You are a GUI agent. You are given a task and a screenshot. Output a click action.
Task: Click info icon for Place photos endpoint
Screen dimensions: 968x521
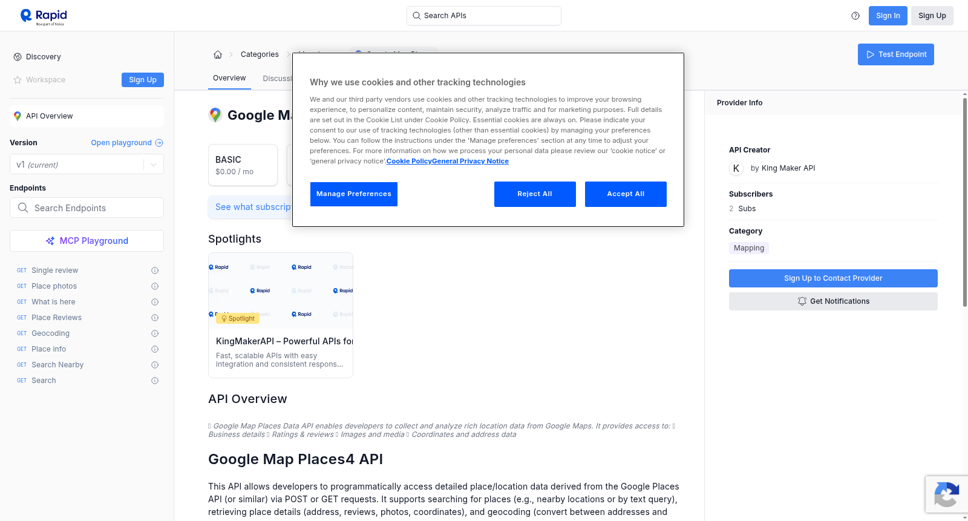(x=155, y=286)
